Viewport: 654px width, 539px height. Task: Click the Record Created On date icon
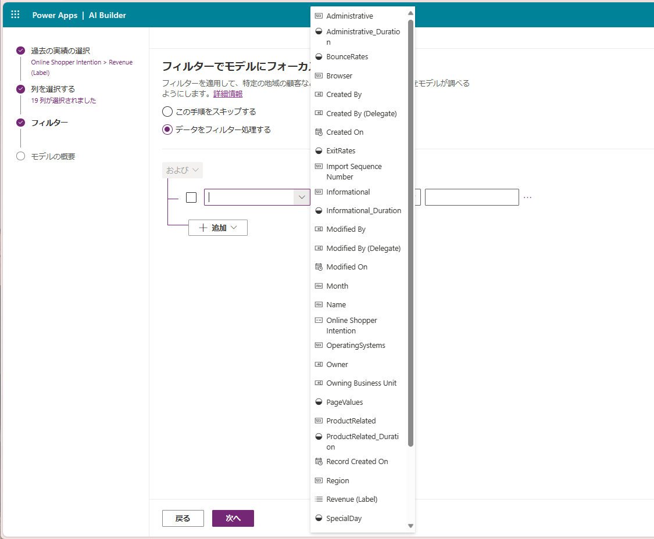319,462
